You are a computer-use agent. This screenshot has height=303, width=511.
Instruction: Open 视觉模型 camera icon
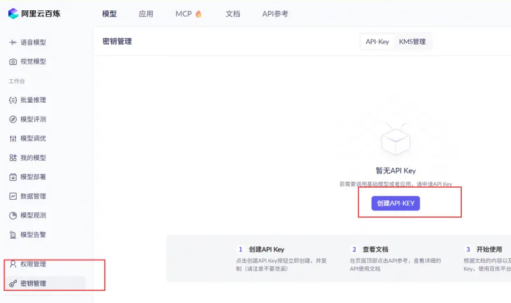tap(13, 62)
